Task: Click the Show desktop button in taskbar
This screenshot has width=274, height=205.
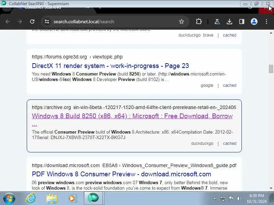Action: 271,198
